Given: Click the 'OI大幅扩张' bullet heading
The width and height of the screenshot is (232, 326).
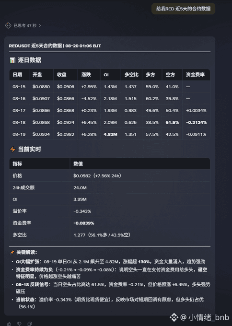Looking at the screenshot, I should coord(28,262).
